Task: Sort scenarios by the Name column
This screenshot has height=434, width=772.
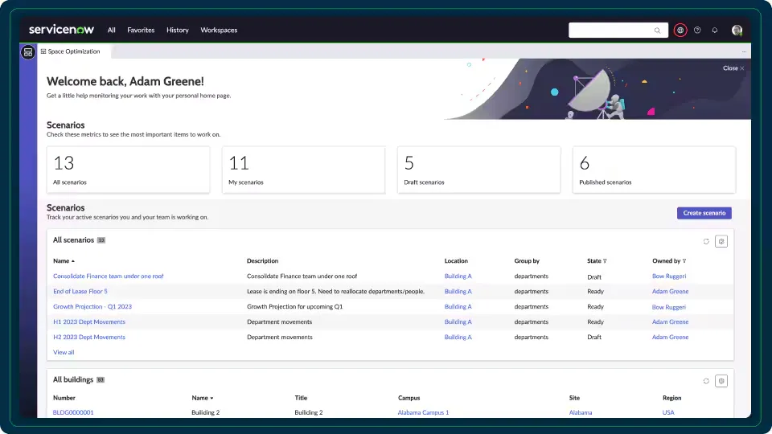Action: point(62,261)
